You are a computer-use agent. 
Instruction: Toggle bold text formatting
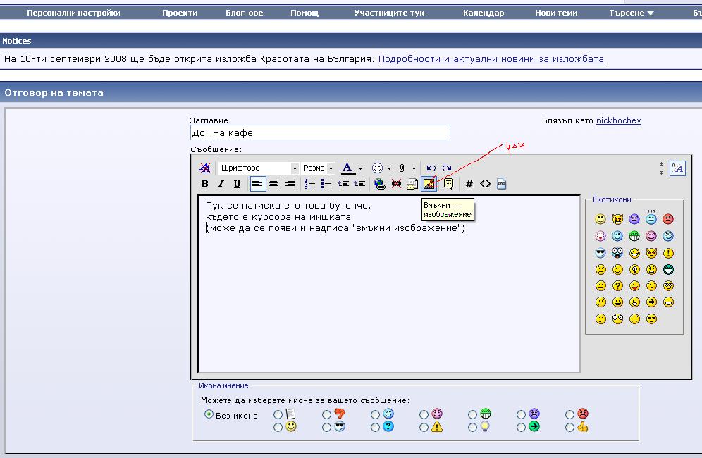pos(204,184)
